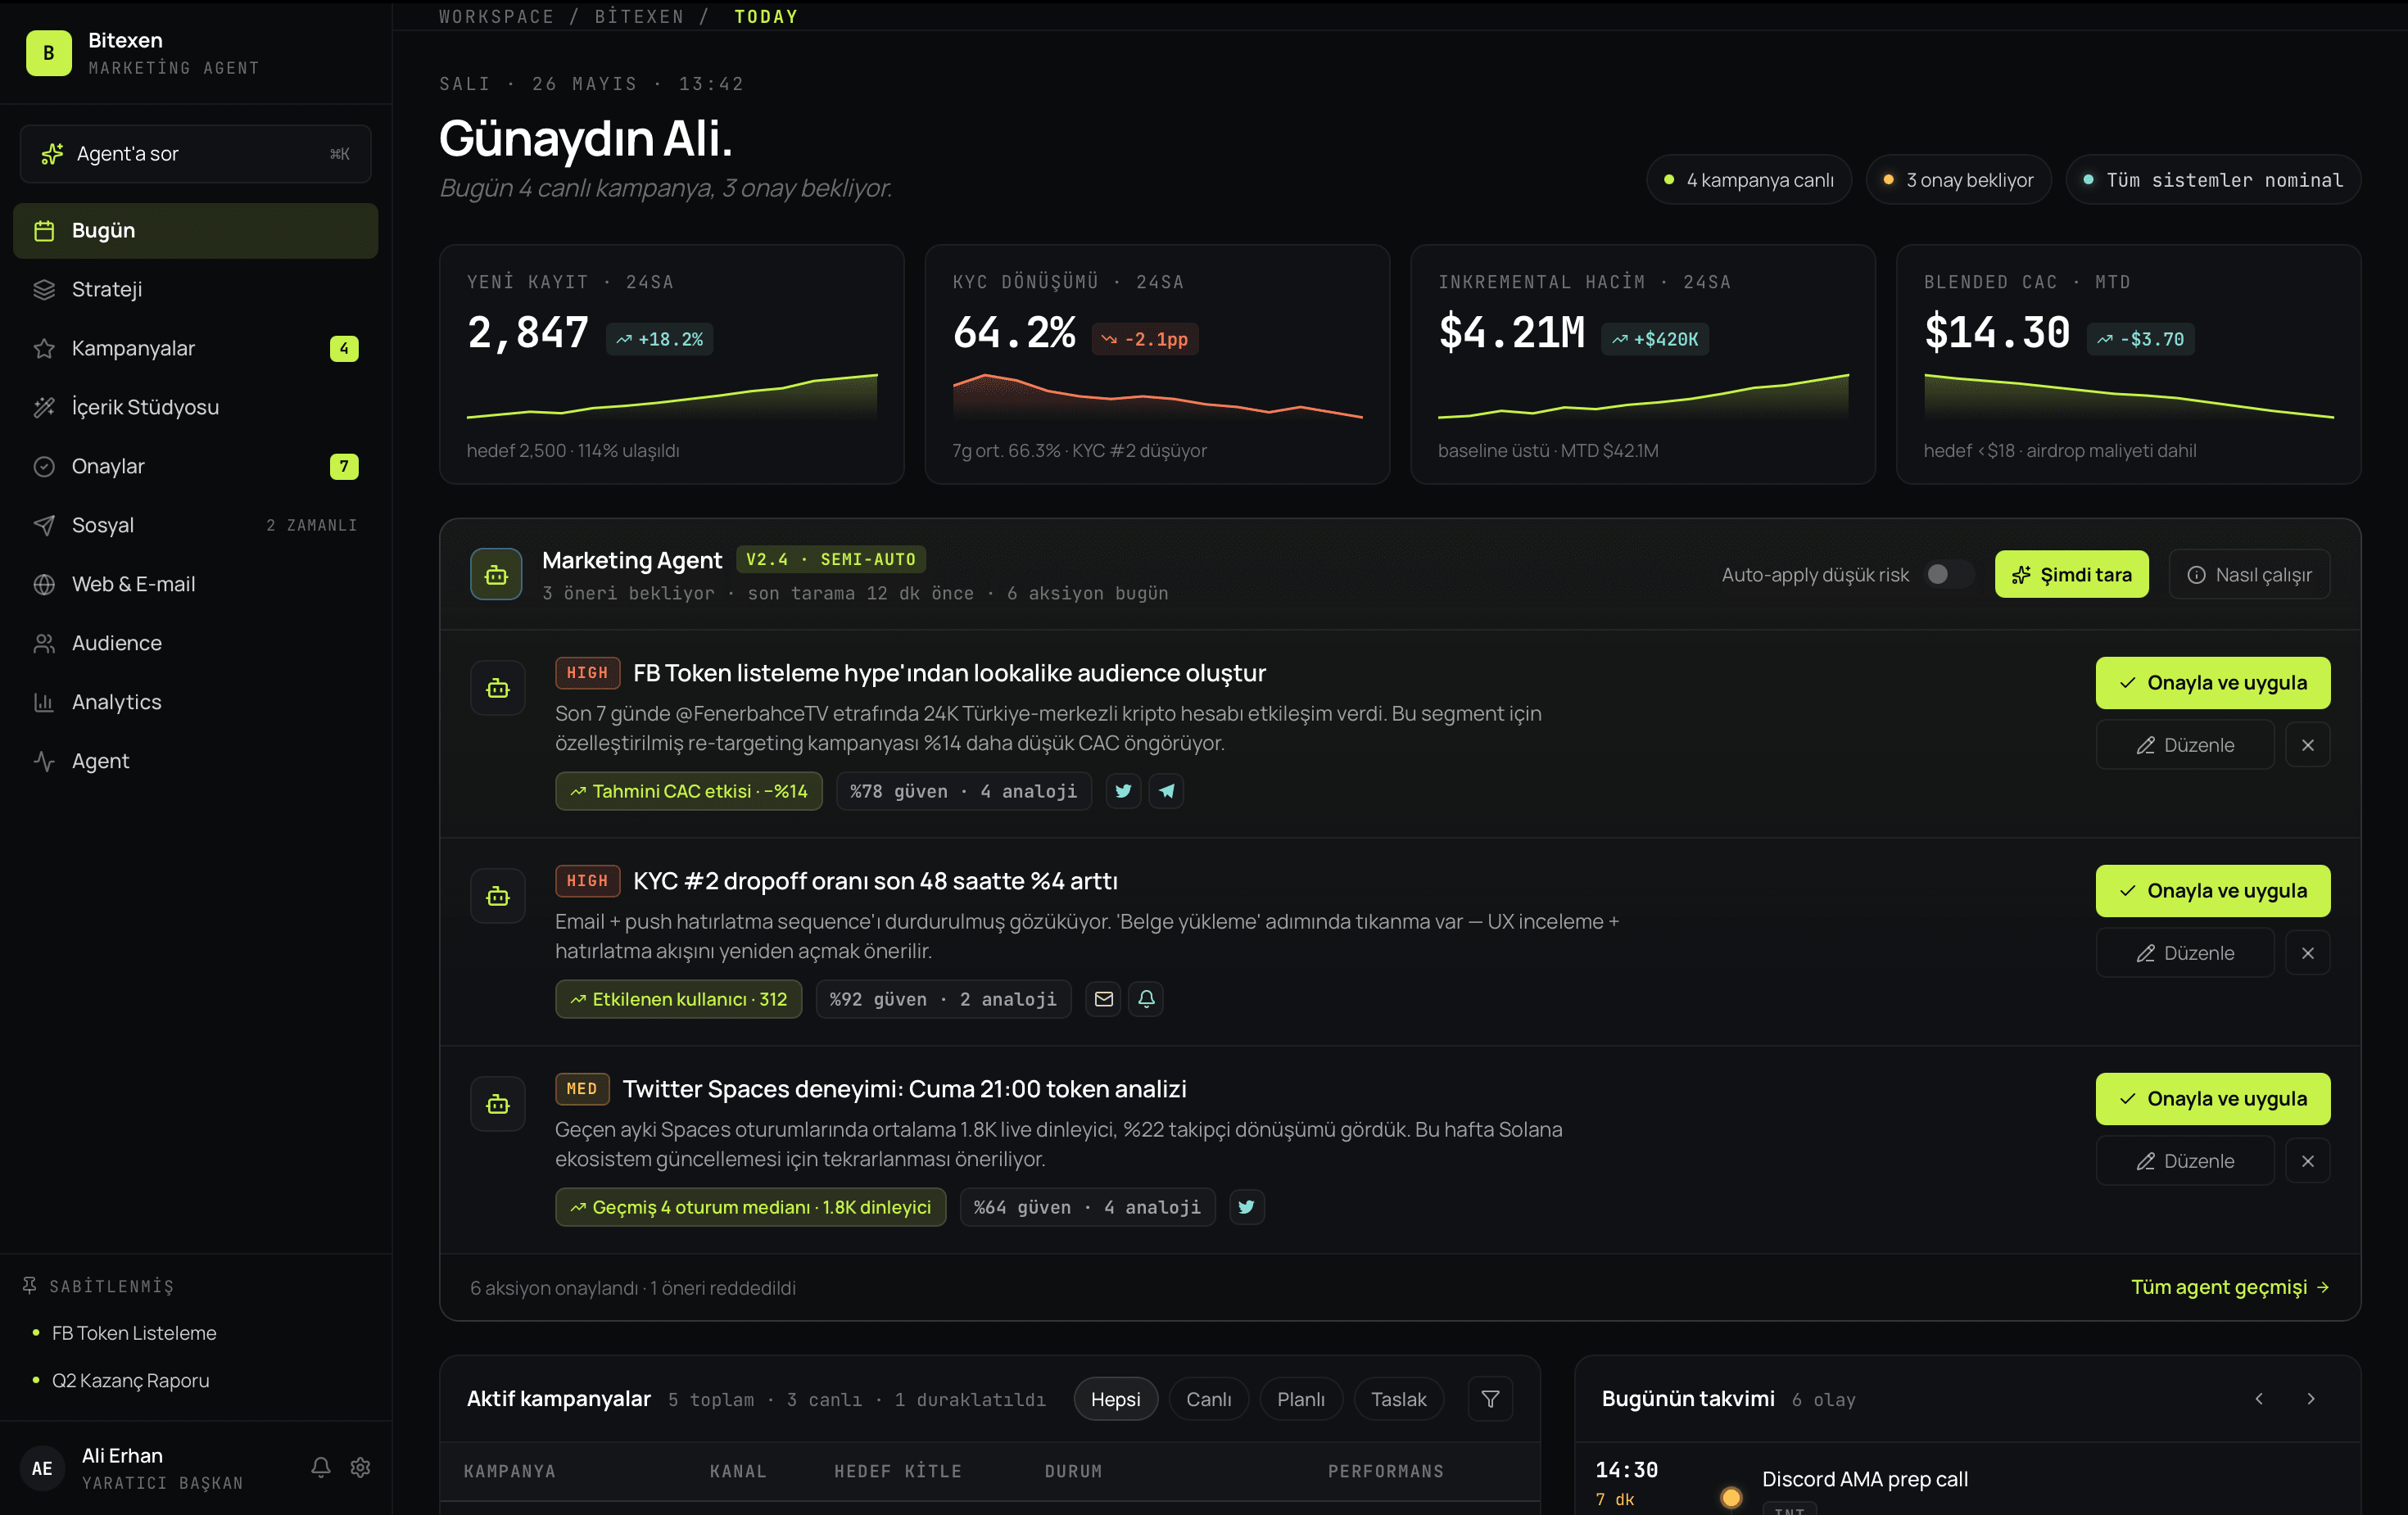
Task: Click the Tahmini CAC etkisi −%14 tag
Action: point(689,791)
